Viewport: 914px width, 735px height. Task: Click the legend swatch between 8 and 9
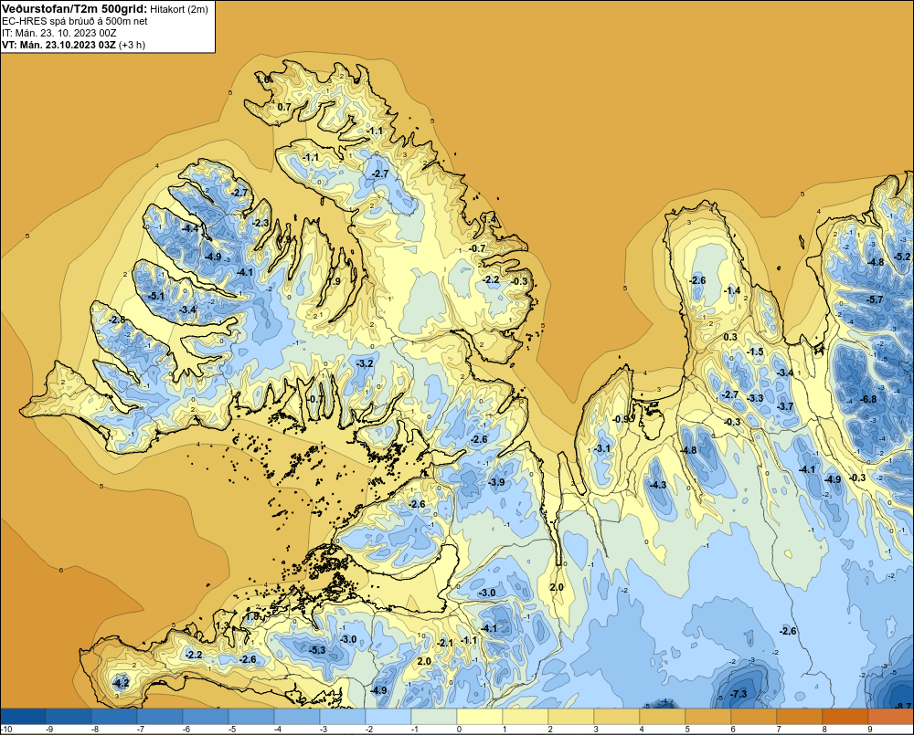tap(845, 716)
